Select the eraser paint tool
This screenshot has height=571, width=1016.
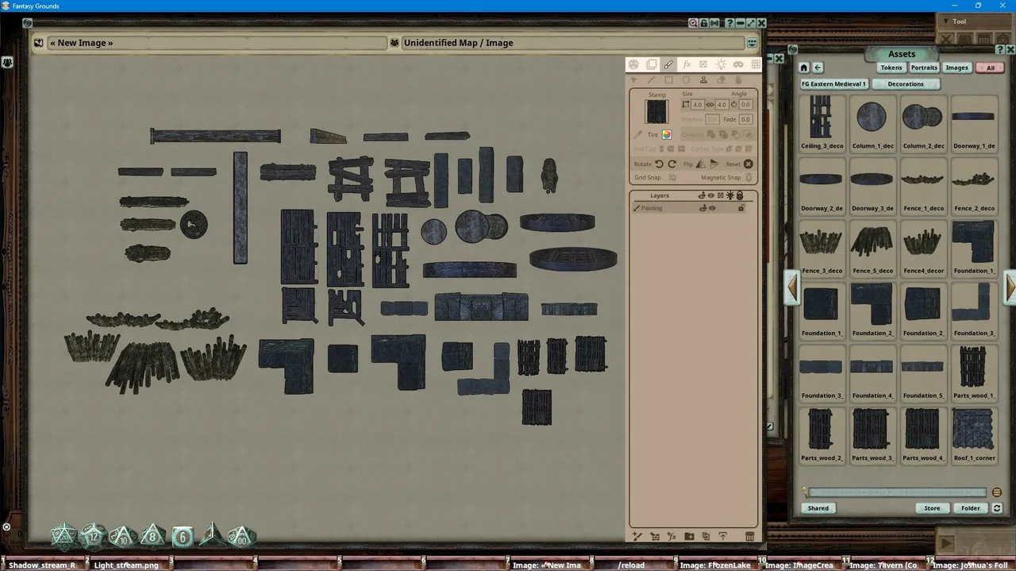click(x=721, y=79)
